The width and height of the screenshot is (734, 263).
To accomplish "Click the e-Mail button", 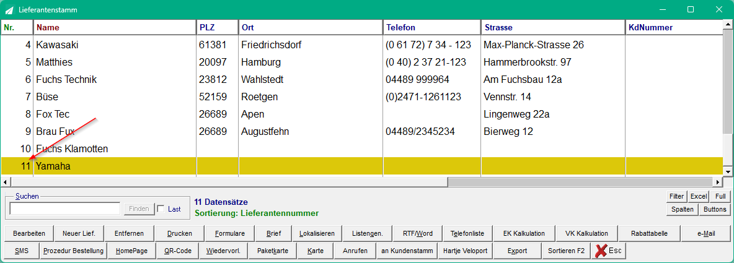I will (706, 233).
